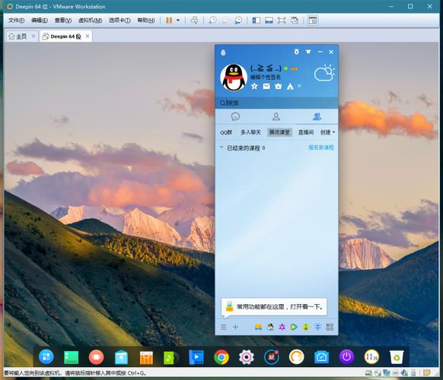Switch to groups two-people tab
The height and width of the screenshot is (380, 443).
click(317, 116)
